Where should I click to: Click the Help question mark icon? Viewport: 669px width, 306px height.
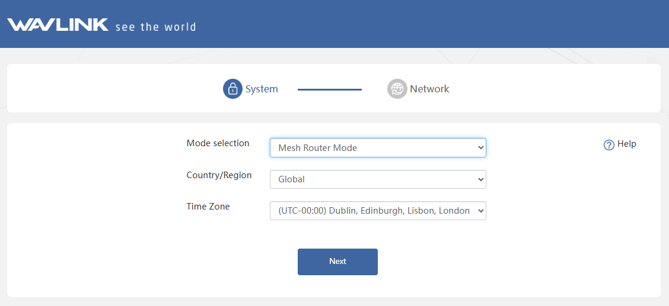pos(609,145)
